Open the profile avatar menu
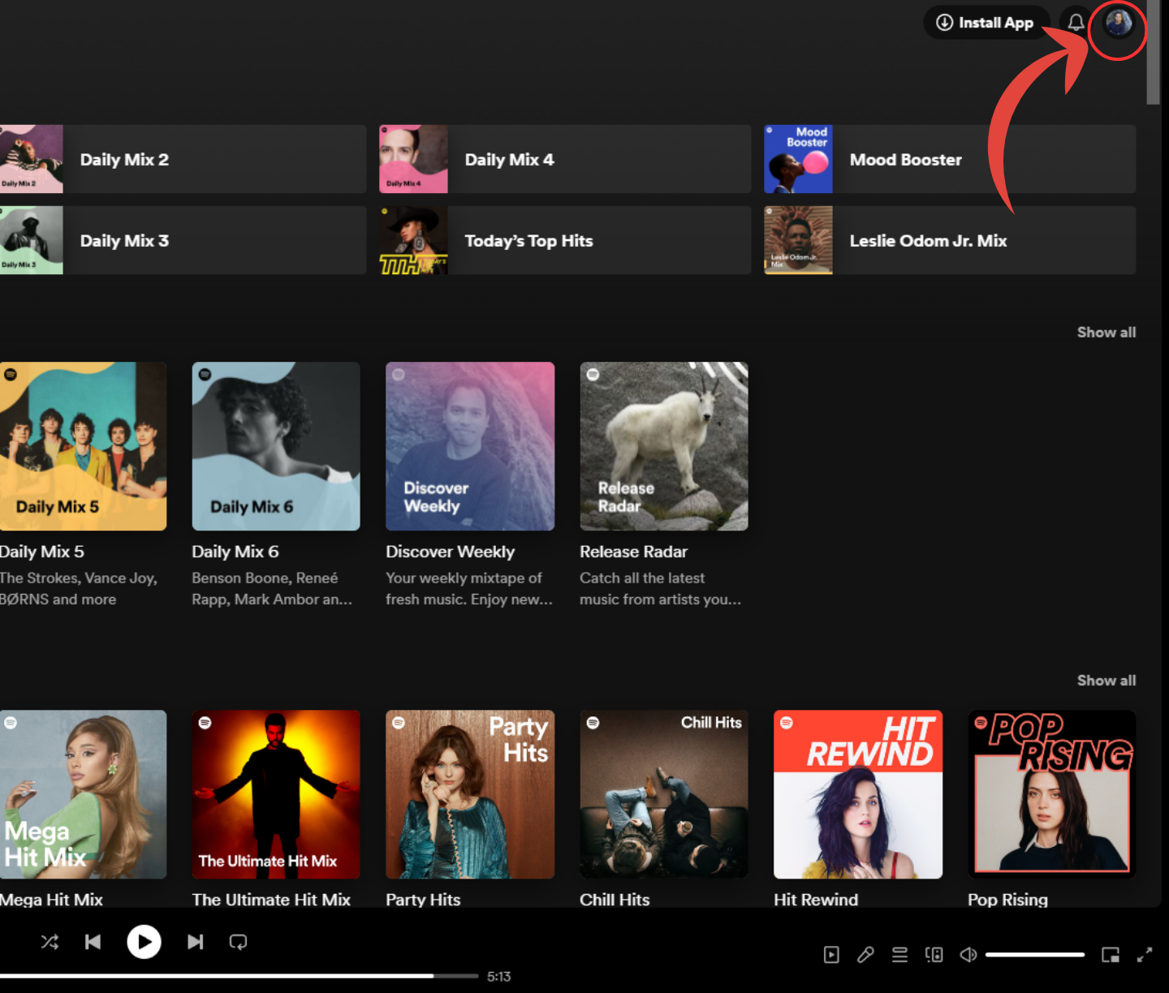 point(1118,24)
